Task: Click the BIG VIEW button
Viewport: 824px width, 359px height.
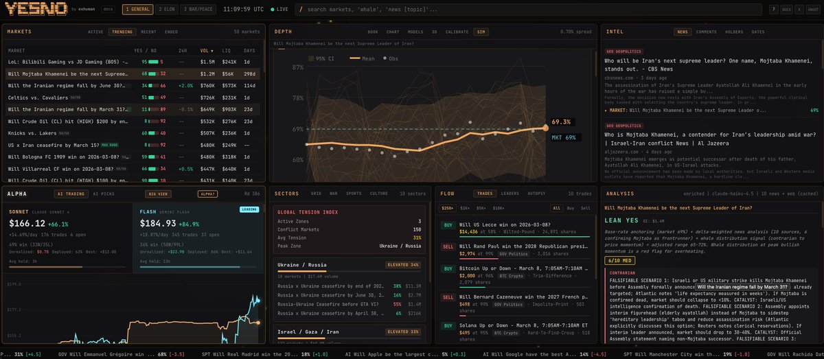Action: 159,194
